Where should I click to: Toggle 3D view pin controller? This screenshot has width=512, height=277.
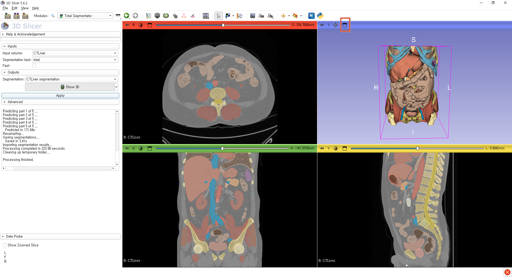point(322,25)
